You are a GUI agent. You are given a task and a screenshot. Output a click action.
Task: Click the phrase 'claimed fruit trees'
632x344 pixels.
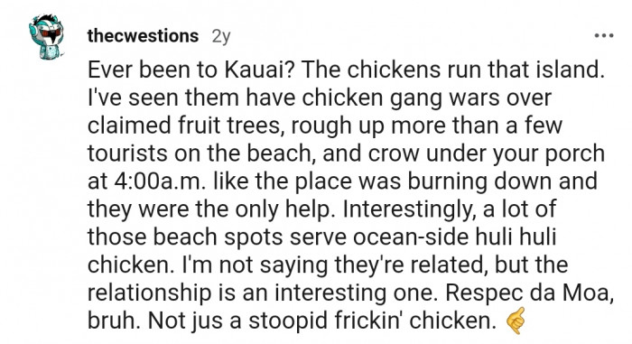(184, 126)
